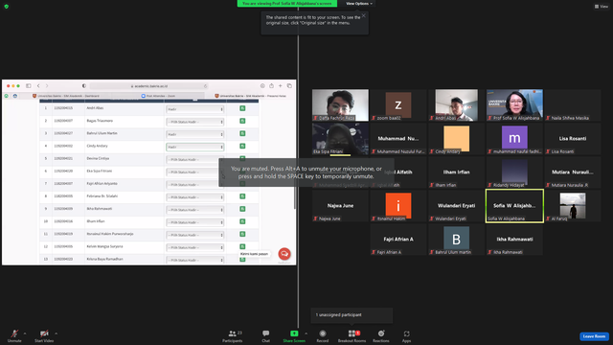Dismiss the shared content size tip
Viewport: 613px width, 345px height.
[364, 15]
